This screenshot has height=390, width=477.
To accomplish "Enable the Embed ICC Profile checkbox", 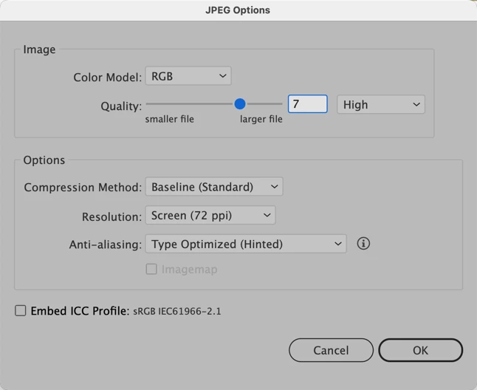I will point(21,311).
